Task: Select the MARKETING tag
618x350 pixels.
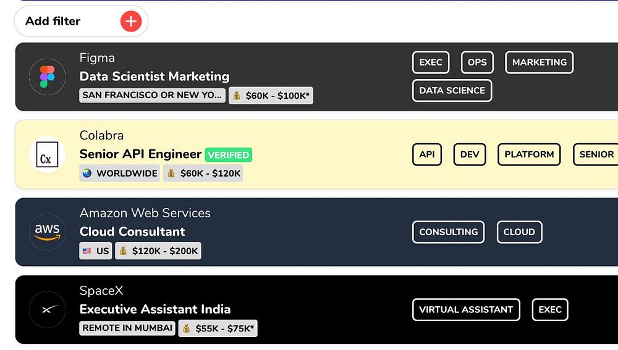Action: point(539,62)
